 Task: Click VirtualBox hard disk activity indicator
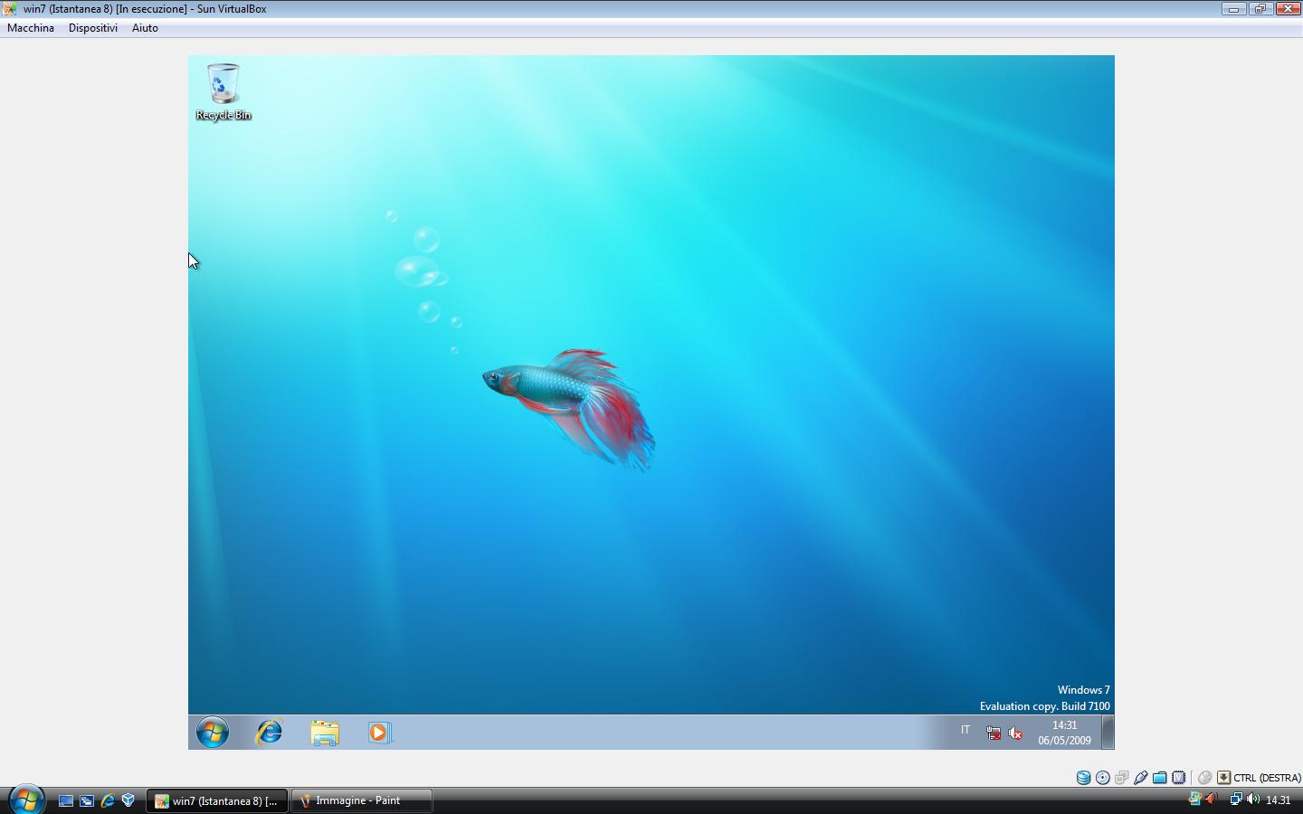1083,778
